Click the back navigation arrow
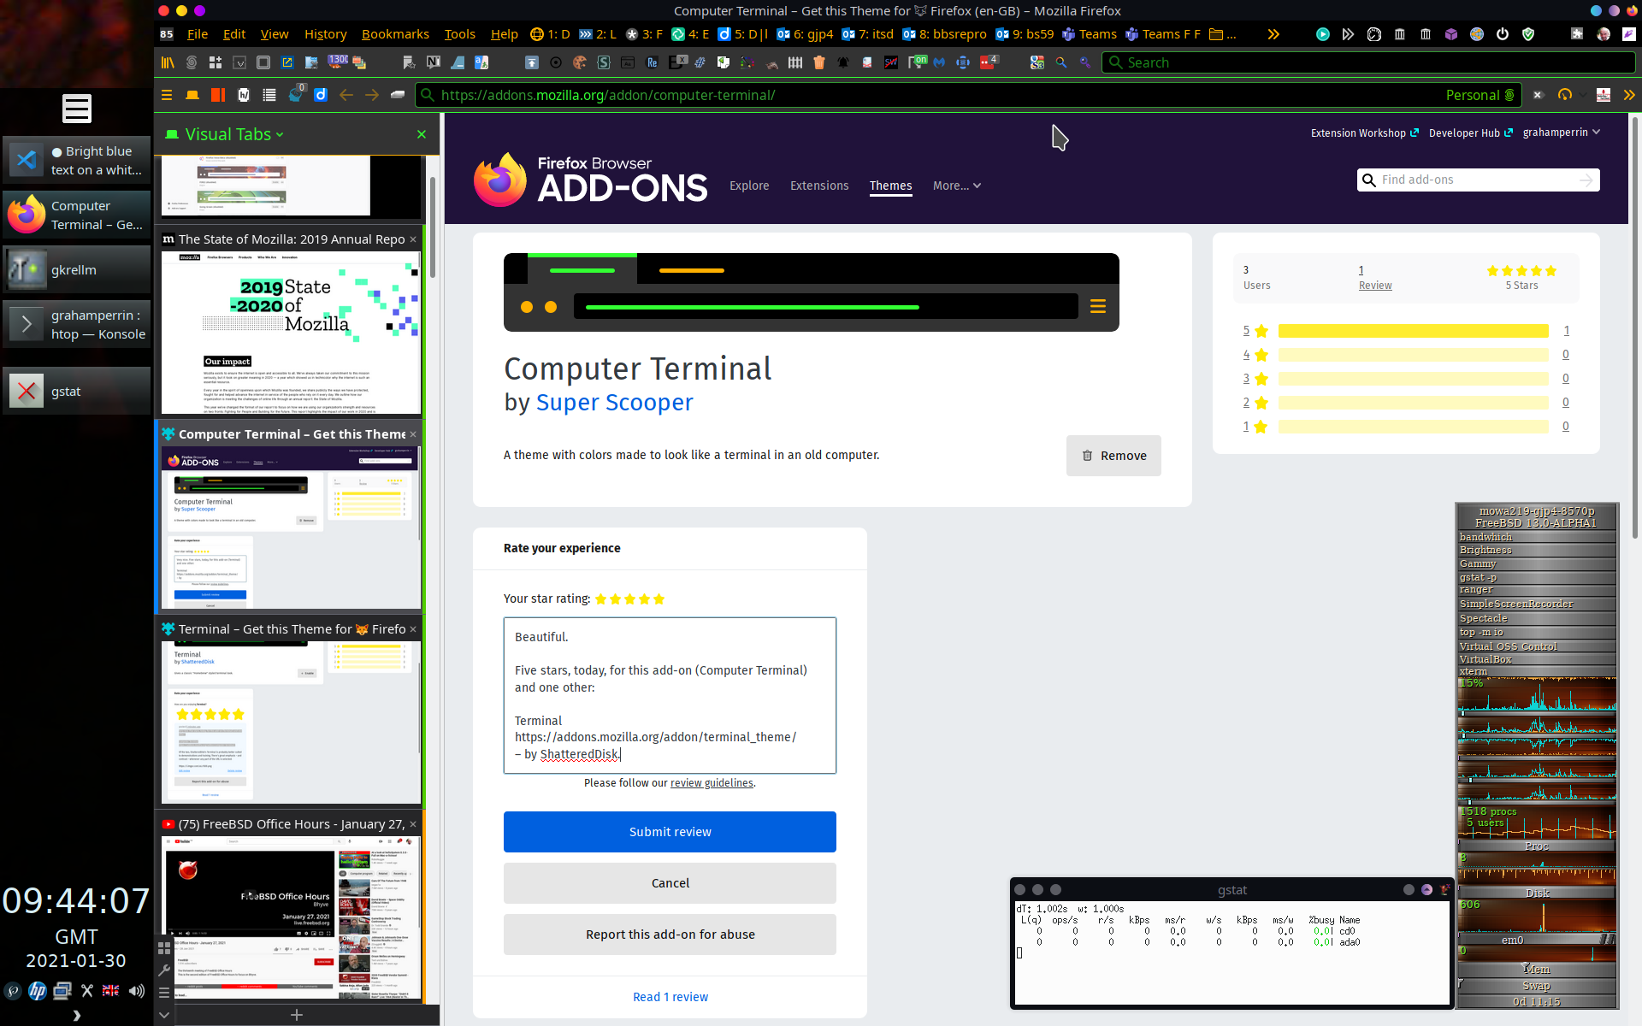1642x1026 pixels. pyautogui.click(x=346, y=95)
